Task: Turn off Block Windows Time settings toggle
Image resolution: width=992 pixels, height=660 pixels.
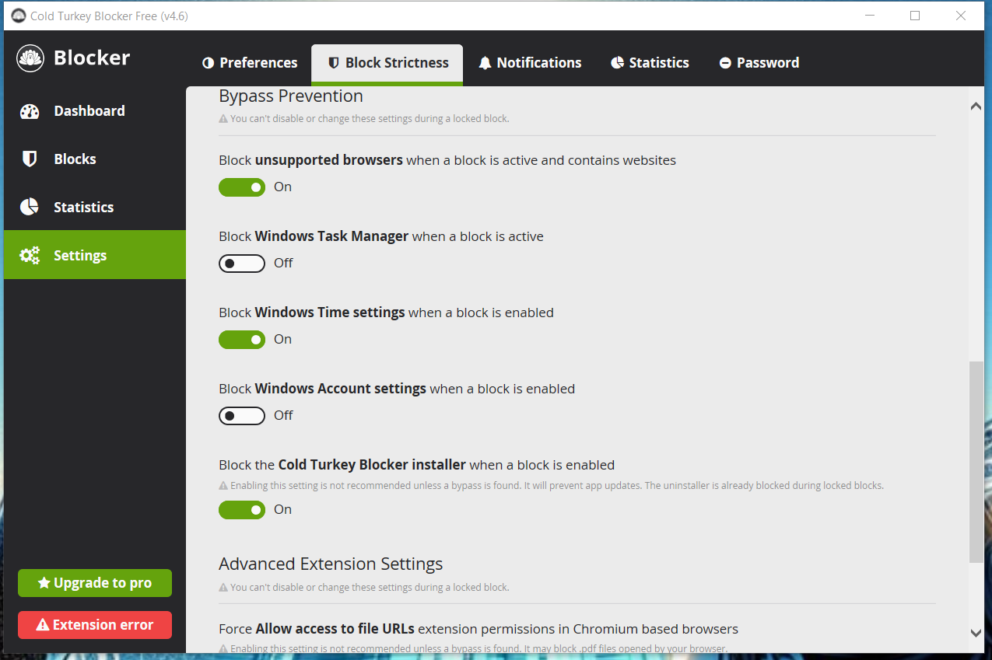Action: (242, 340)
